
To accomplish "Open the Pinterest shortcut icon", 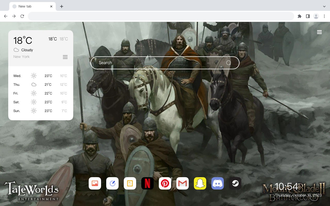I will coord(165,183).
